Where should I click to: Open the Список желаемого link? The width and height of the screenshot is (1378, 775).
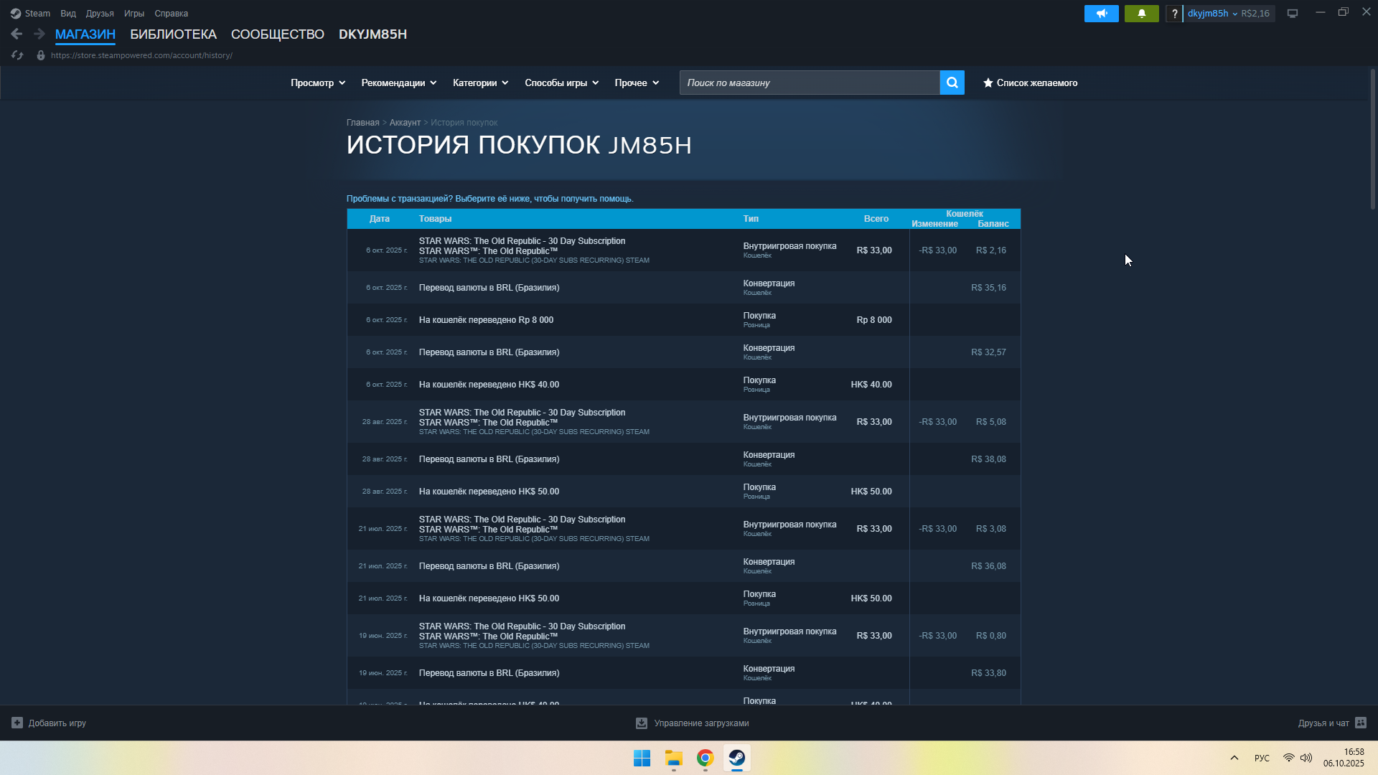point(1030,83)
